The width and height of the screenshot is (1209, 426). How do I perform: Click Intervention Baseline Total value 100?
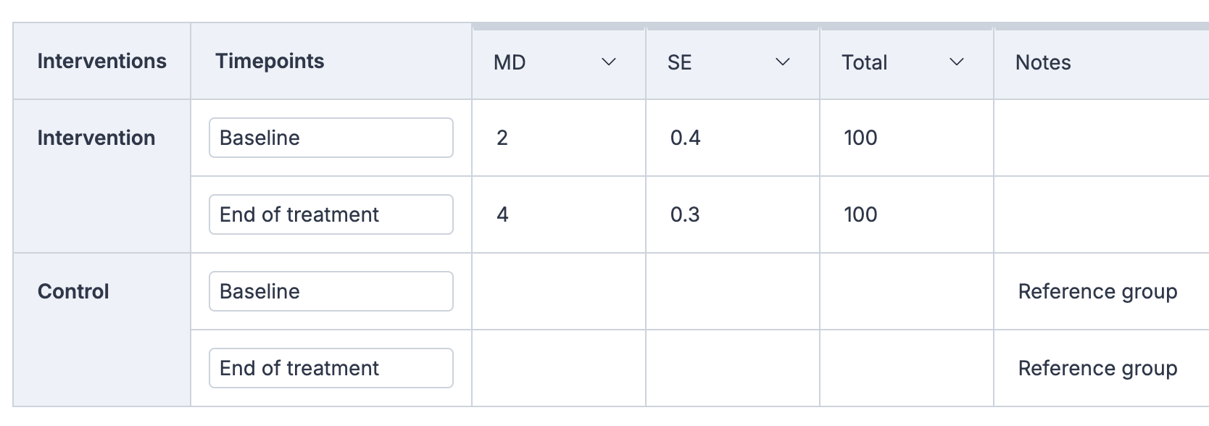860,138
